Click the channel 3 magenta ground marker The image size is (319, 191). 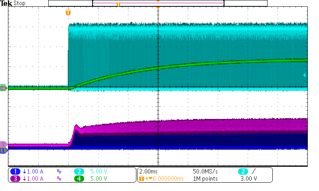point(3,144)
